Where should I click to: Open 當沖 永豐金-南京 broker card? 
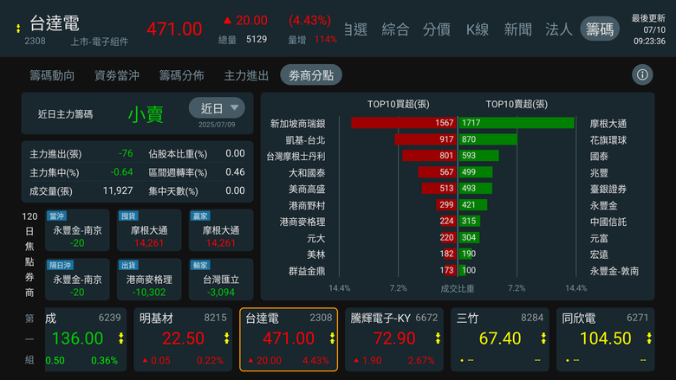78,230
